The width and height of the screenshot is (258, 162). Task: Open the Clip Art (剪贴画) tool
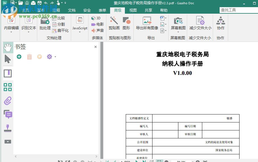click(114, 23)
